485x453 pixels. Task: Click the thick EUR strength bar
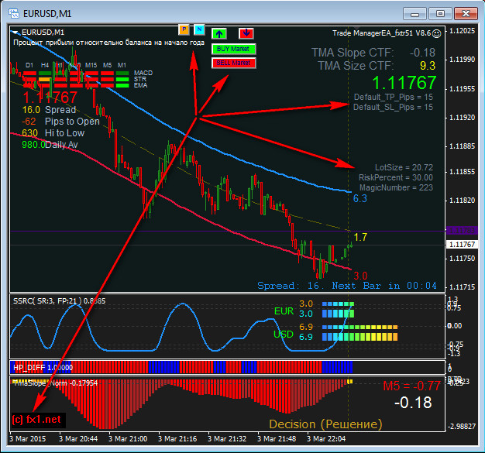[338, 314]
